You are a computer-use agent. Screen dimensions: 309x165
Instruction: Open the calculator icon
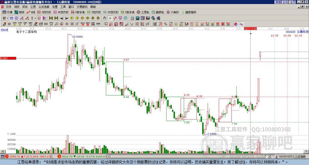tap(138, 18)
